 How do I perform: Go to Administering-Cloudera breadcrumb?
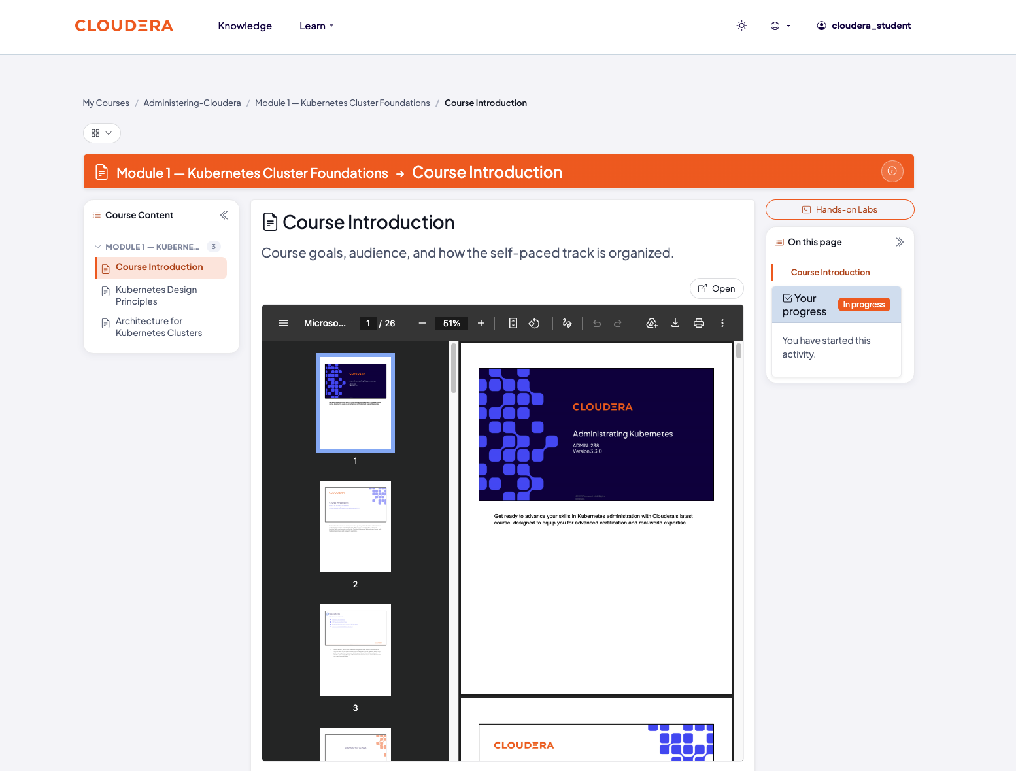pos(192,103)
